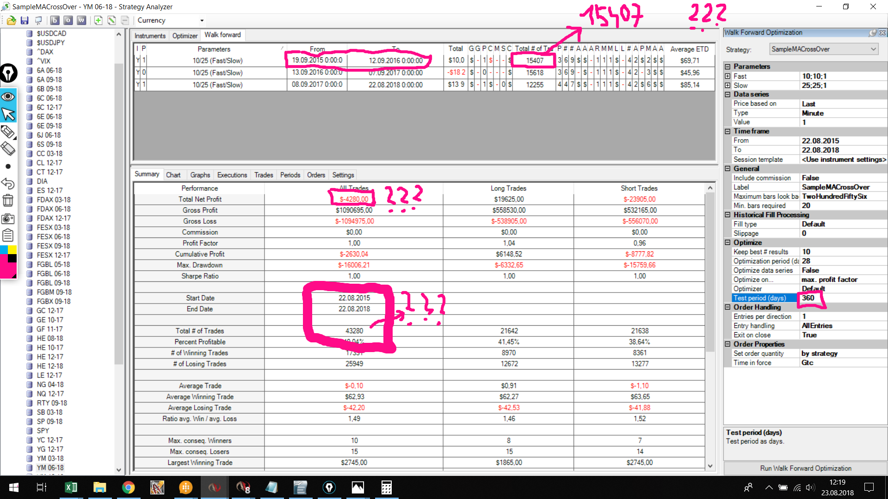Click the camera screenshot tool in annotation bar
This screenshot has width=888, height=499.
click(8, 218)
